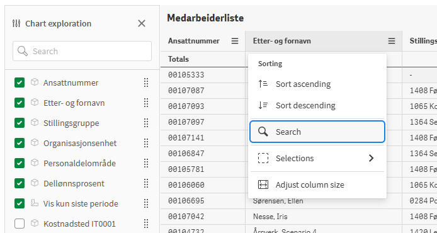The height and width of the screenshot is (233, 437).
Task: Click the Totals row label
Action: click(178, 59)
